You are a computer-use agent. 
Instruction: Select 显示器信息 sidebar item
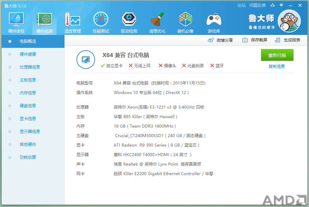pos(33,132)
